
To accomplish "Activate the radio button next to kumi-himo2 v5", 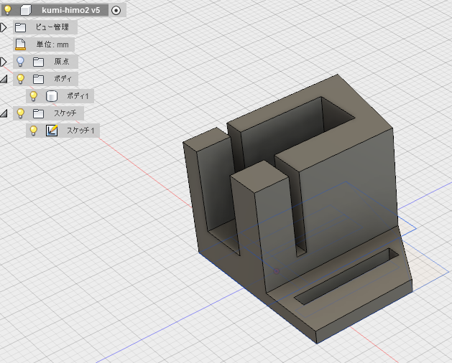I will click(x=116, y=11).
